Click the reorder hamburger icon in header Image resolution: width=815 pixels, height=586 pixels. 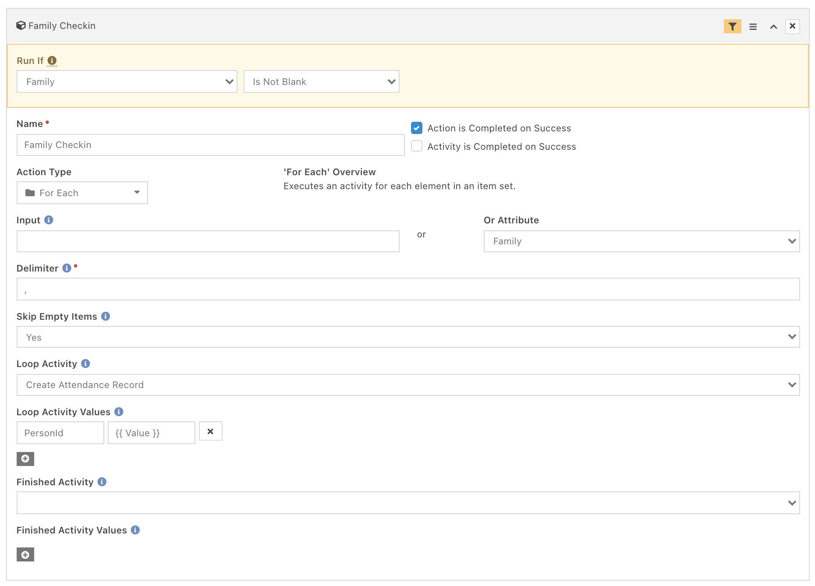click(753, 27)
